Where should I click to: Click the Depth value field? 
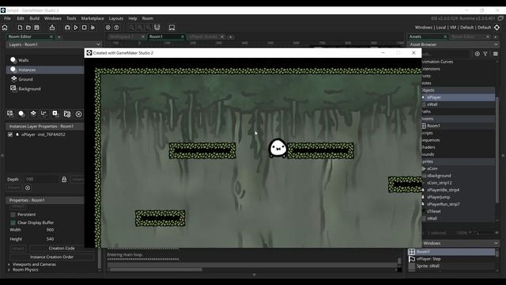click(x=42, y=179)
